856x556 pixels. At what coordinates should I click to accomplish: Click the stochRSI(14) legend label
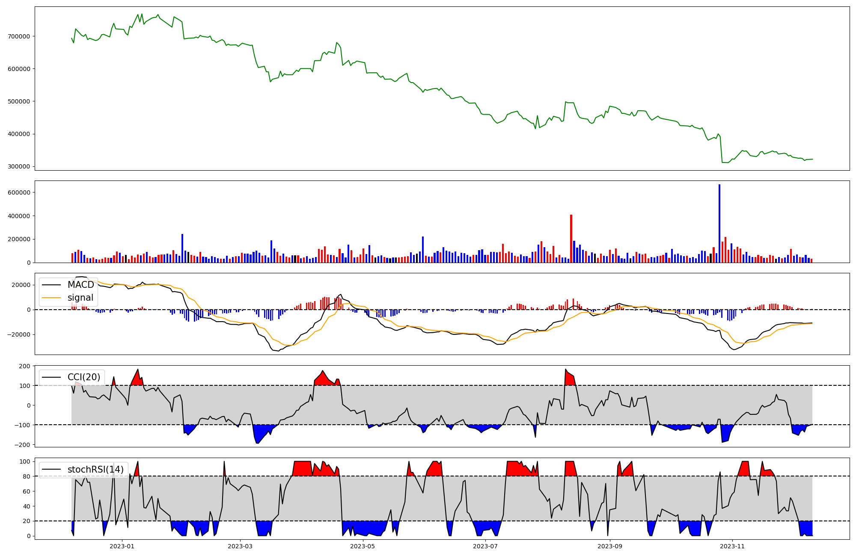[95, 470]
